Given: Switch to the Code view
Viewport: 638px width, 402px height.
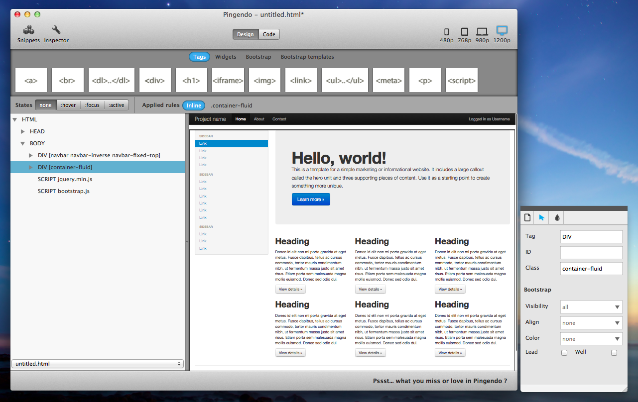Looking at the screenshot, I should tap(269, 34).
